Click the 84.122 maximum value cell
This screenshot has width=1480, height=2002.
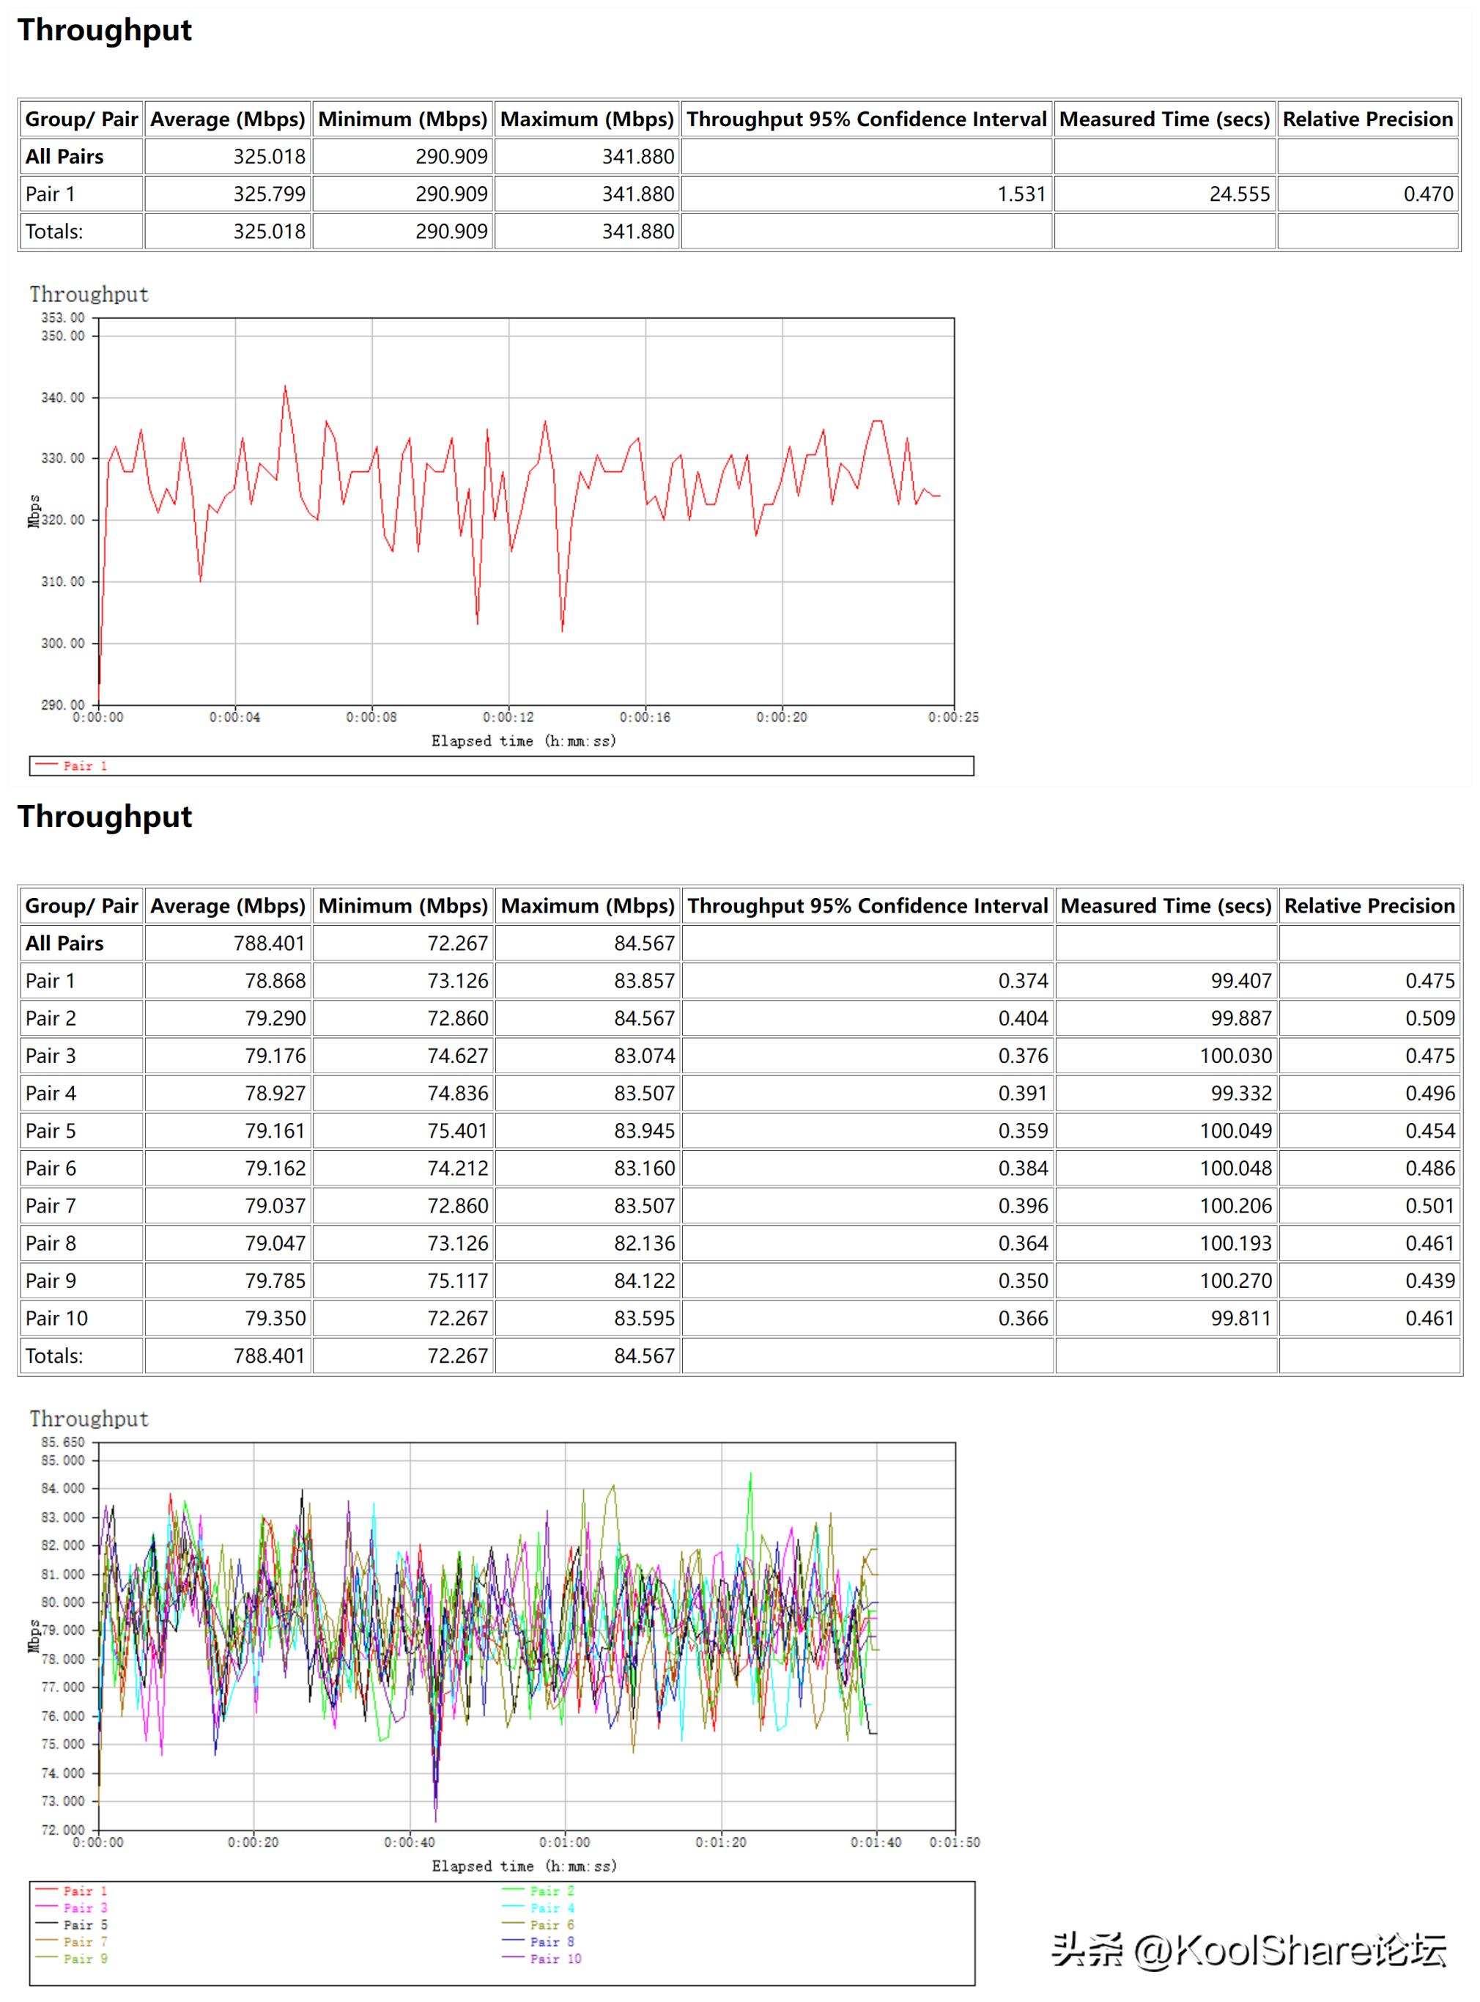tap(643, 1281)
